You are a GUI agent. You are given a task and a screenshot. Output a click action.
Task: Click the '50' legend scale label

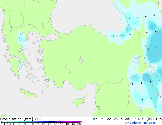point(79,124)
